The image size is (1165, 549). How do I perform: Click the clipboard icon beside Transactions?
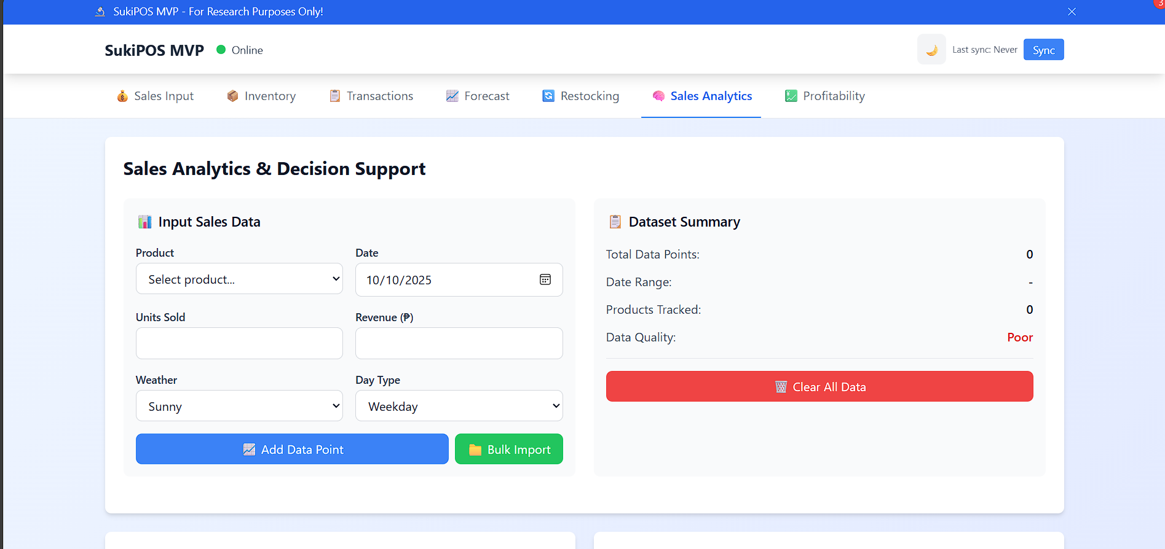click(334, 96)
